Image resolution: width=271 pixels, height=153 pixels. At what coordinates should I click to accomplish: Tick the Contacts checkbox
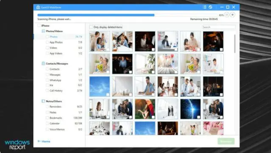[47, 69]
